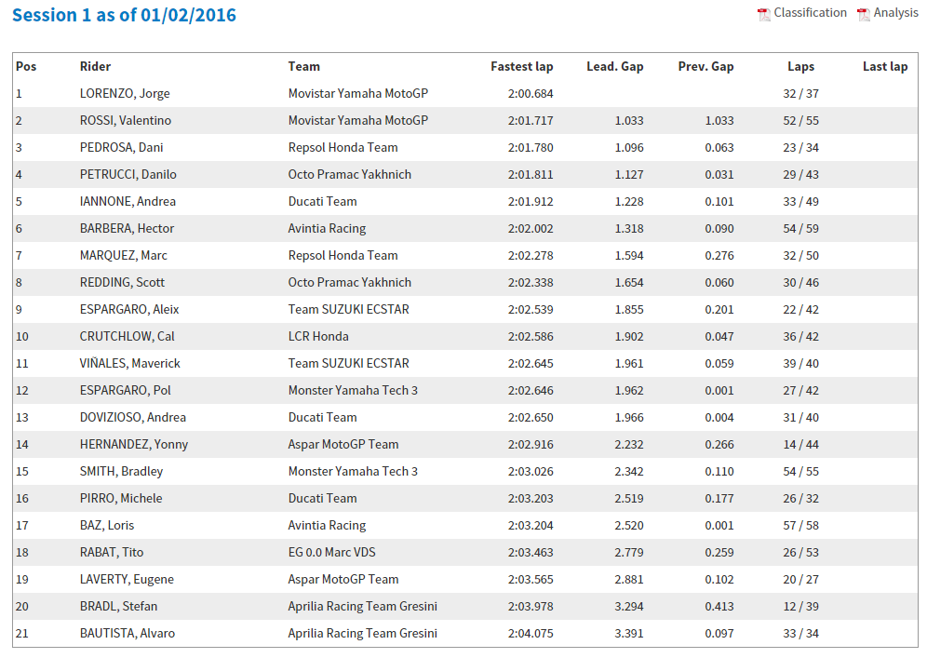The width and height of the screenshot is (927, 658).
Task: Click the Session 1 heading
Action: click(124, 16)
